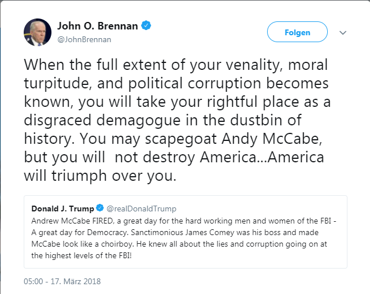Click the timestamp 05:00 - 17. März 2018

(x=62, y=281)
